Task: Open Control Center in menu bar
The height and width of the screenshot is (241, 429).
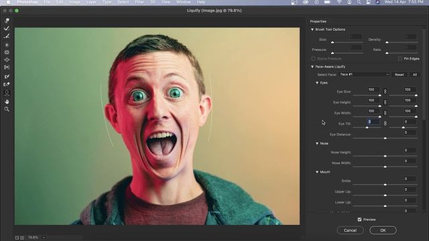Action: coord(368,2)
